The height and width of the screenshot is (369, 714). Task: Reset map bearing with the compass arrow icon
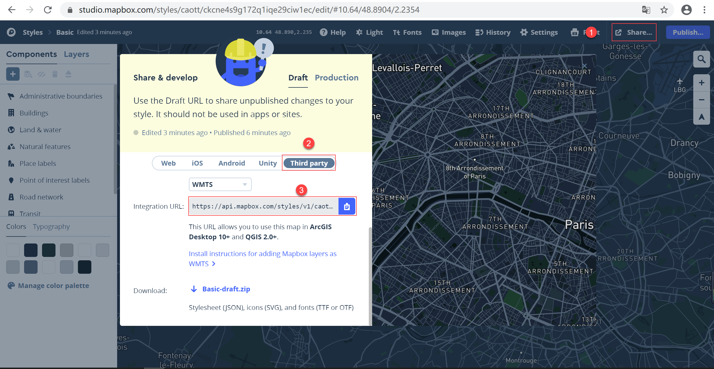[701, 117]
